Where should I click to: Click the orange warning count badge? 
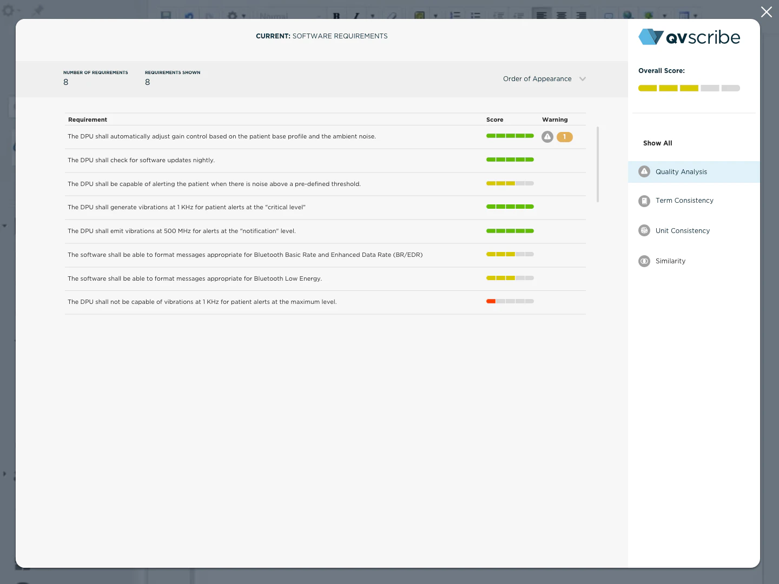coord(564,137)
